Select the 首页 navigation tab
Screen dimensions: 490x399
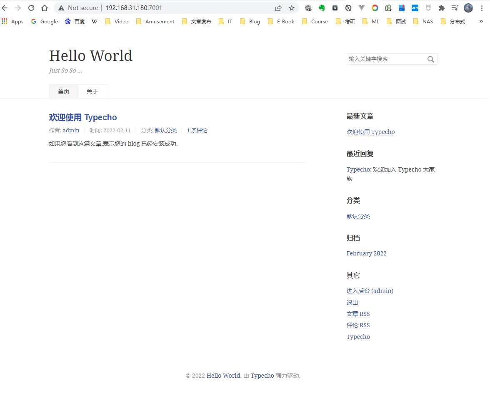click(x=63, y=91)
